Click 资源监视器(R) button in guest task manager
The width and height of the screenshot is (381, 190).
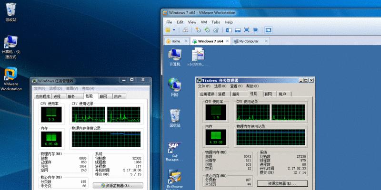(x=282, y=183)
